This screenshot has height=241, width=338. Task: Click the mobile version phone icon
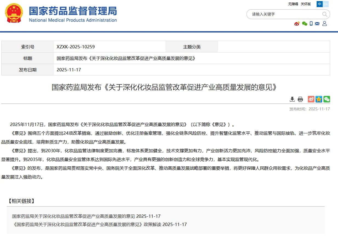coord(311,24)
